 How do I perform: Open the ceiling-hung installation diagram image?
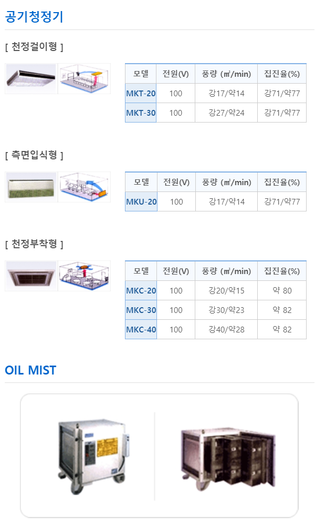pyautogui.click(x=84, y=78)
